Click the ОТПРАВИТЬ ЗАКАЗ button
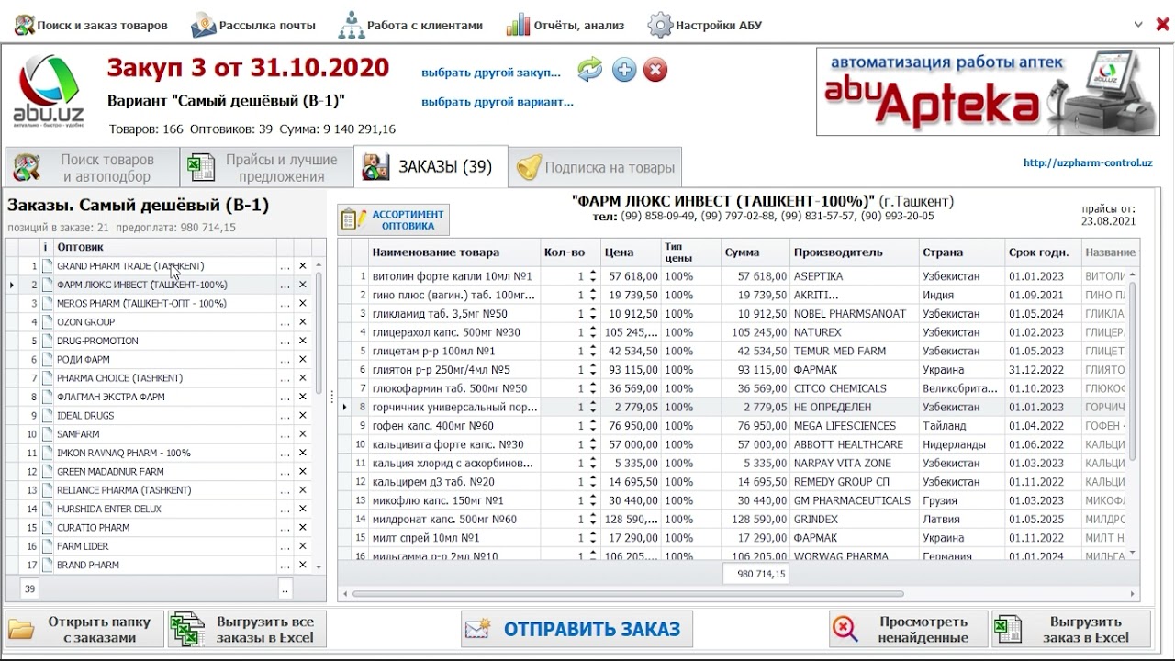Viewport: 1175px width, 661px height. (576, 630)
